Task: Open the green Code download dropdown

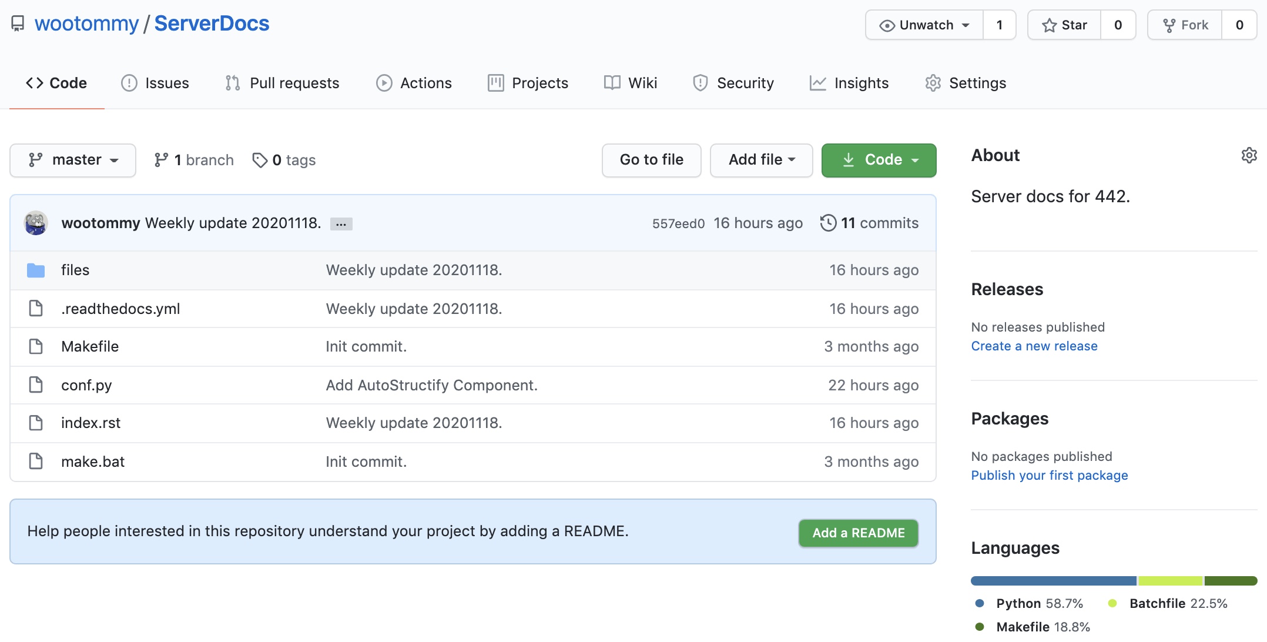Action: tap(879, 160)
